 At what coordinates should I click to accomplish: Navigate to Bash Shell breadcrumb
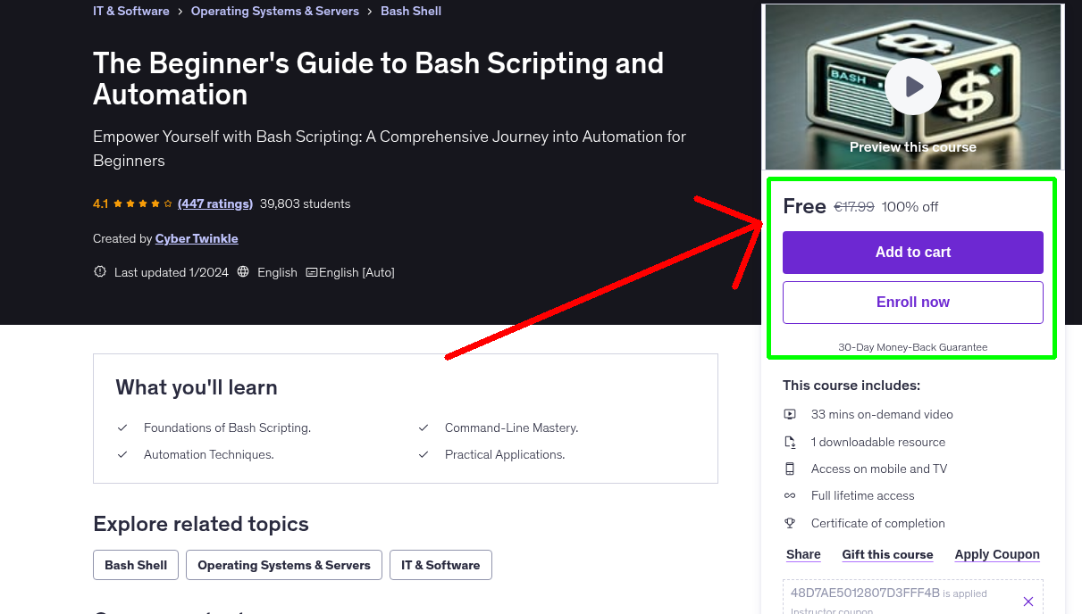point(411,11)
